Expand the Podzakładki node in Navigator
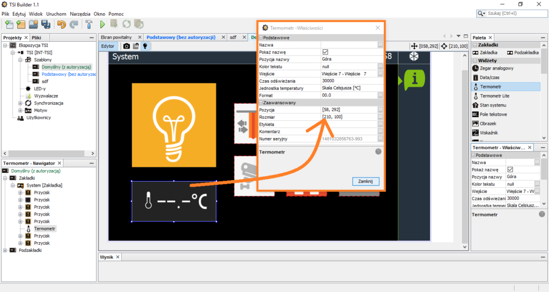 coord(5,250)
